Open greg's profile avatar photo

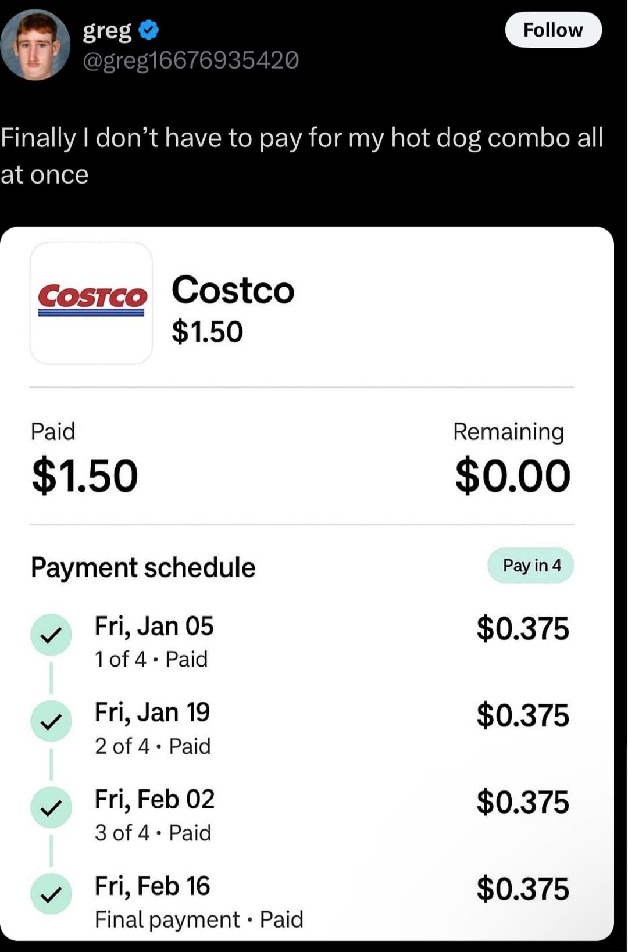[x=35, y=45]
